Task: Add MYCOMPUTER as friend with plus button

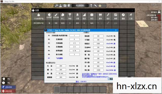Action: click(x=98, y=23)
